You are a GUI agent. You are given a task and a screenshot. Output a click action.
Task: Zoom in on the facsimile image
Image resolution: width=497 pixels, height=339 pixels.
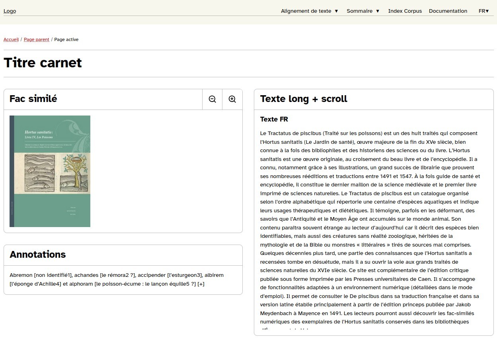232,99
